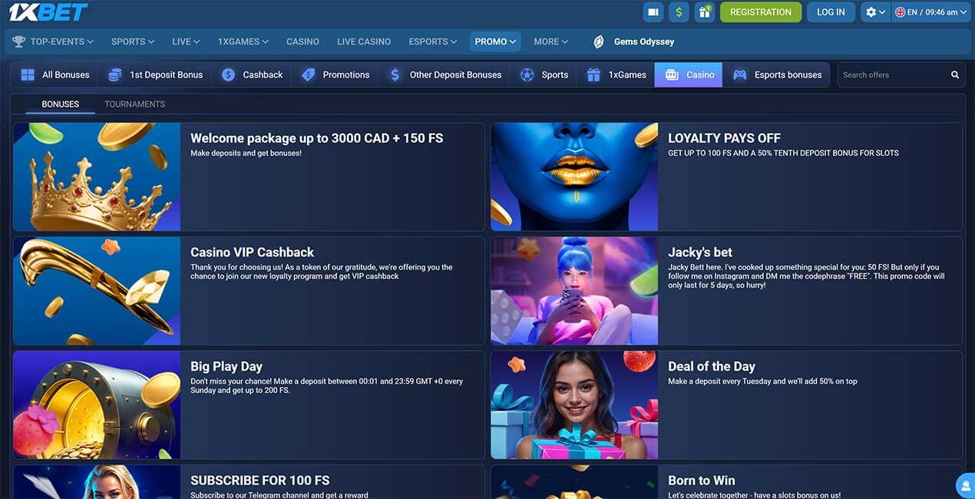The height and width of the screenshot is (499, 975).
Task: Click the 1xGames gift box icon
Action: [x=593, y=74]
